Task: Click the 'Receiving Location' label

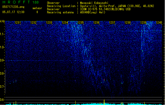Action: point(61,6)
